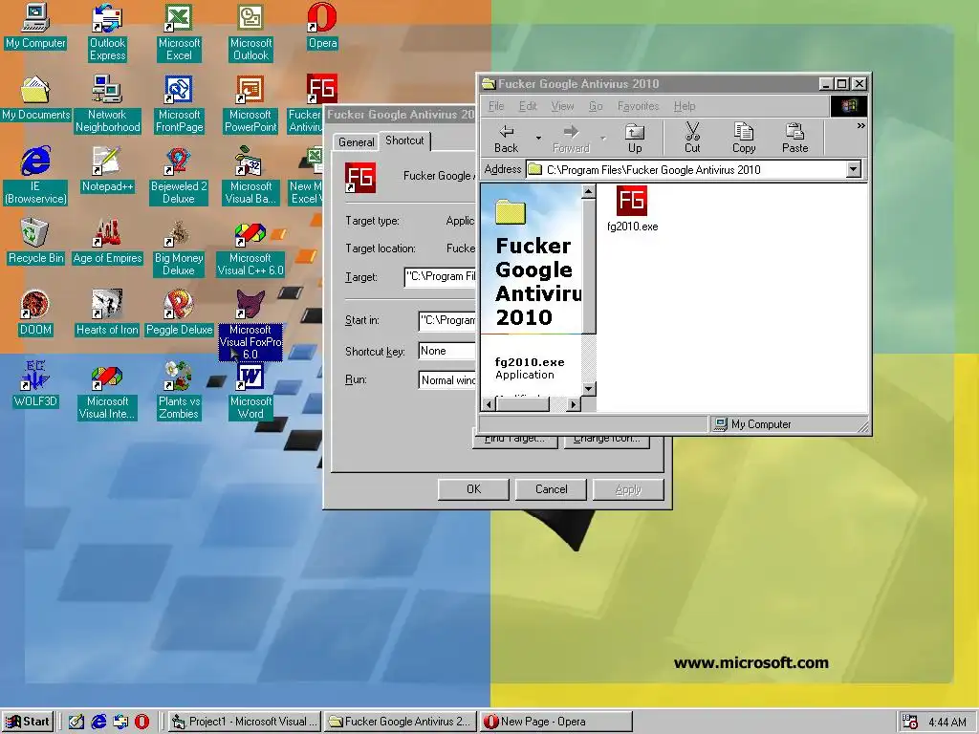Click info pane scroll down arrow
Screen dimensions: 979x734
pos(588,388)
